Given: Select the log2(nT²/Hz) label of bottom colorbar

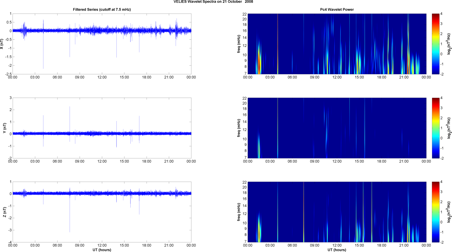Looking at the screenshot, I should [x=449, y=212].
